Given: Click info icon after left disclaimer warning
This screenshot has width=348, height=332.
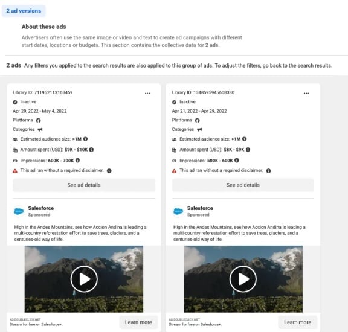Looking at the screenshot, I should pyautogui.click(x=109, y=171).
